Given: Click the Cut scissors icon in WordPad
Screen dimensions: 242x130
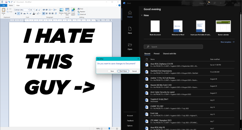Looking at the screenshot, I should pyautogui.click(x=7, y=9).
